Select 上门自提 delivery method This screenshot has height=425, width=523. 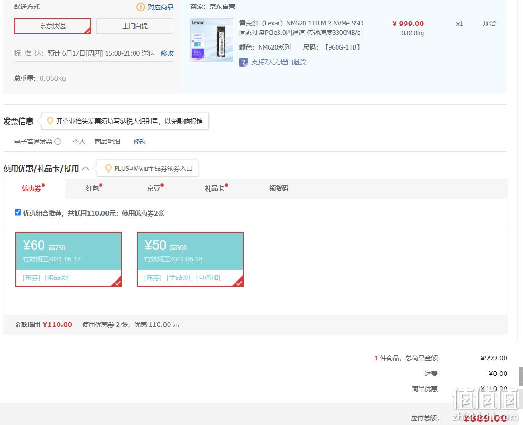click(x=135, y=26)
